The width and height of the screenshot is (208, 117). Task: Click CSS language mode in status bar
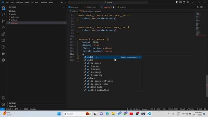(x=164, y=109)
